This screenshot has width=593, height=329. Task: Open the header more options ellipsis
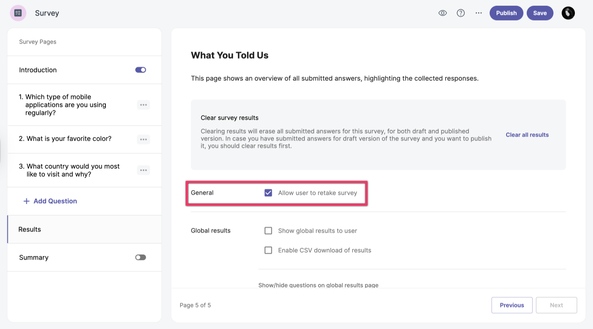(479, 13)
